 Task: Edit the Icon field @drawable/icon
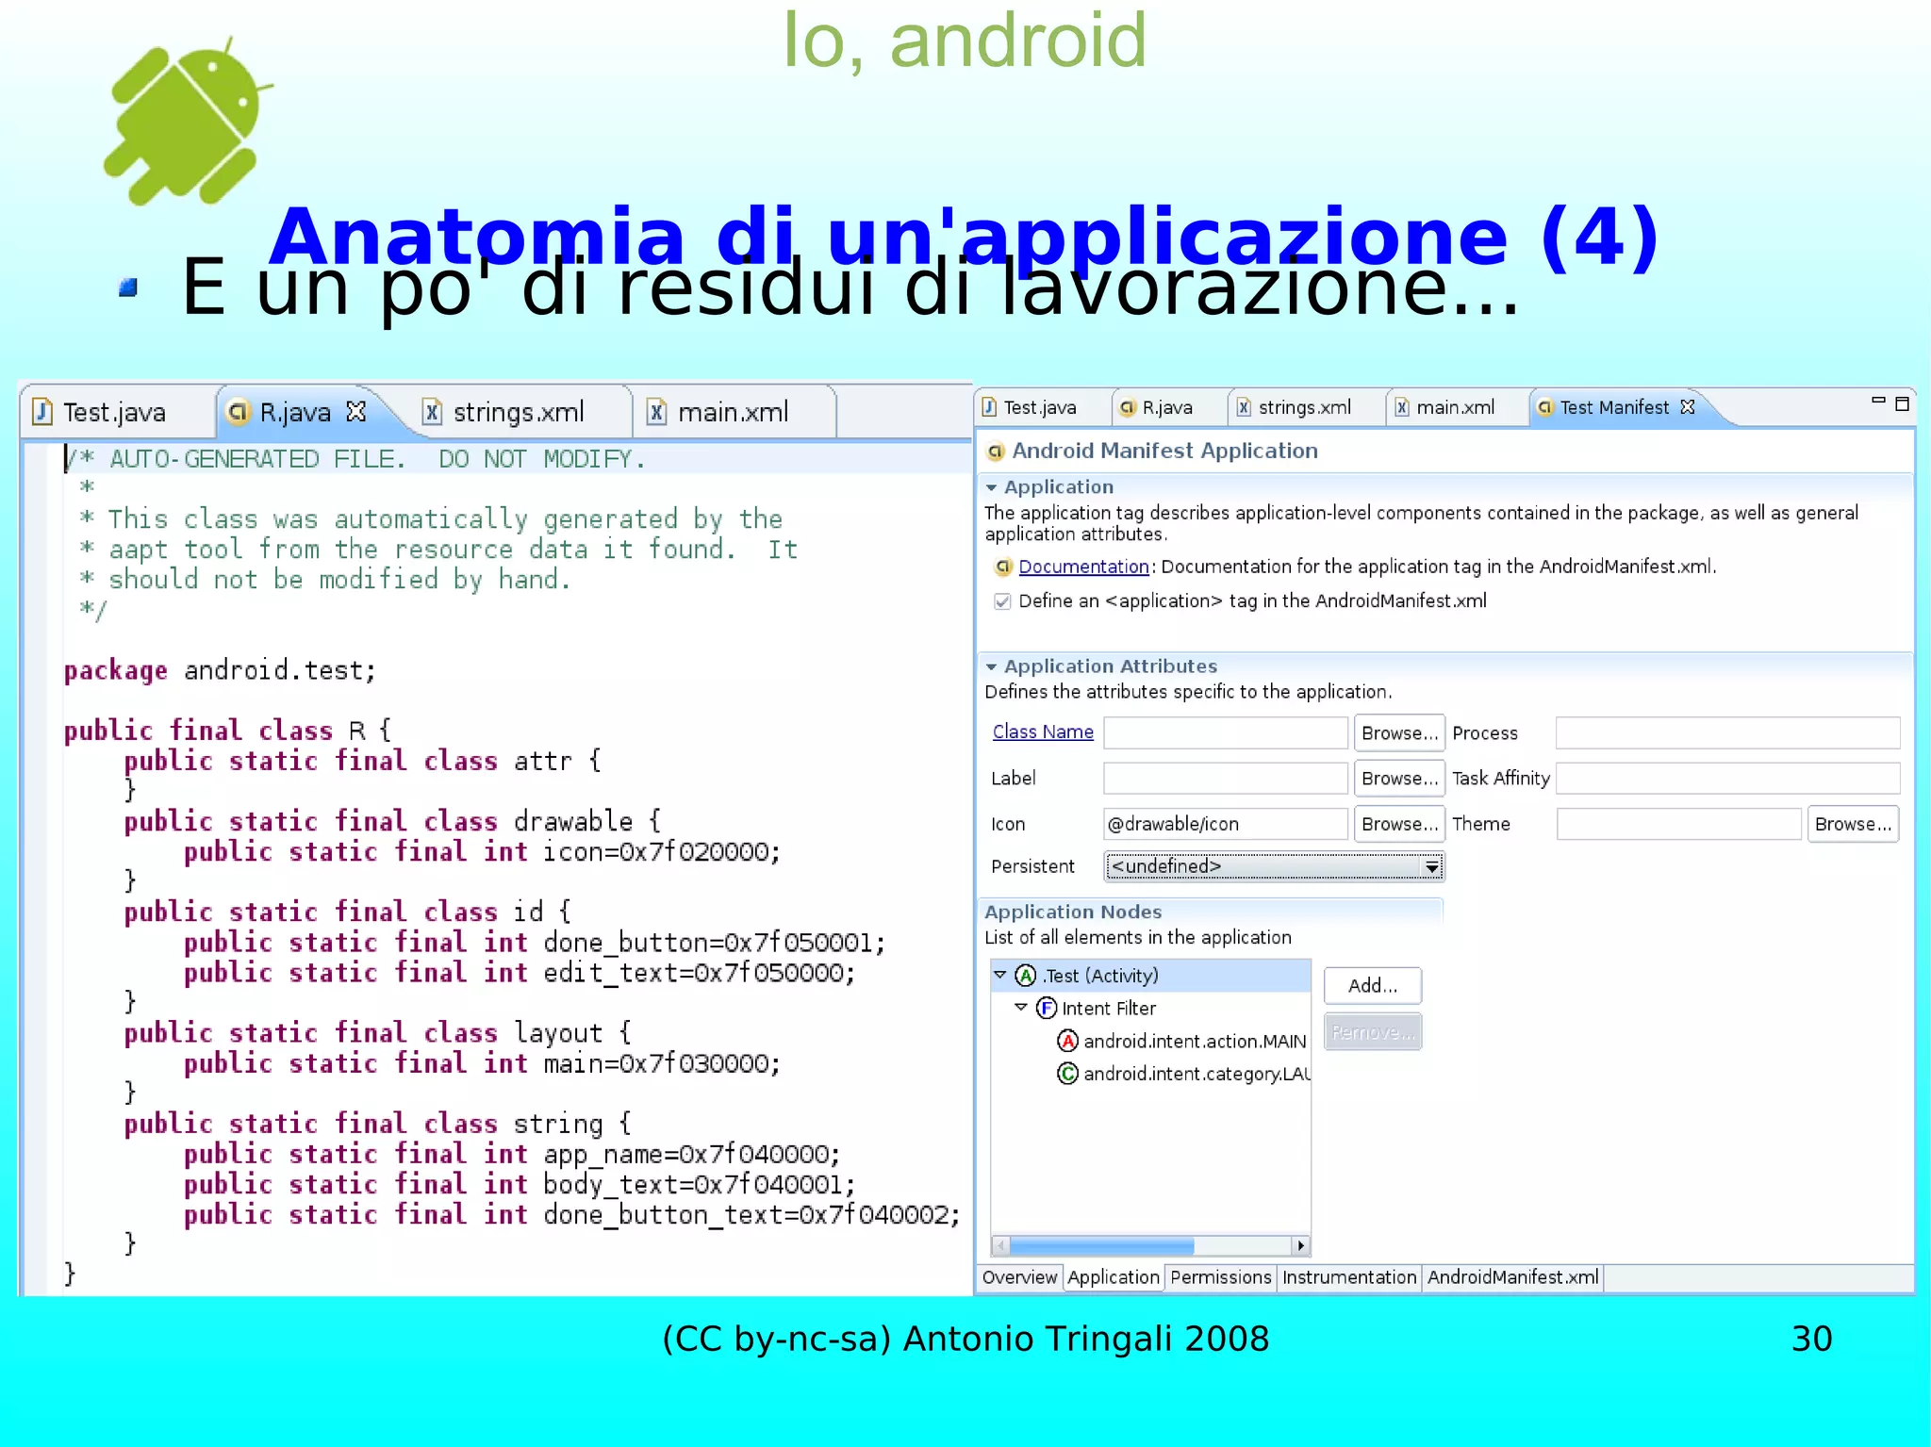[x=1226, y=824]
